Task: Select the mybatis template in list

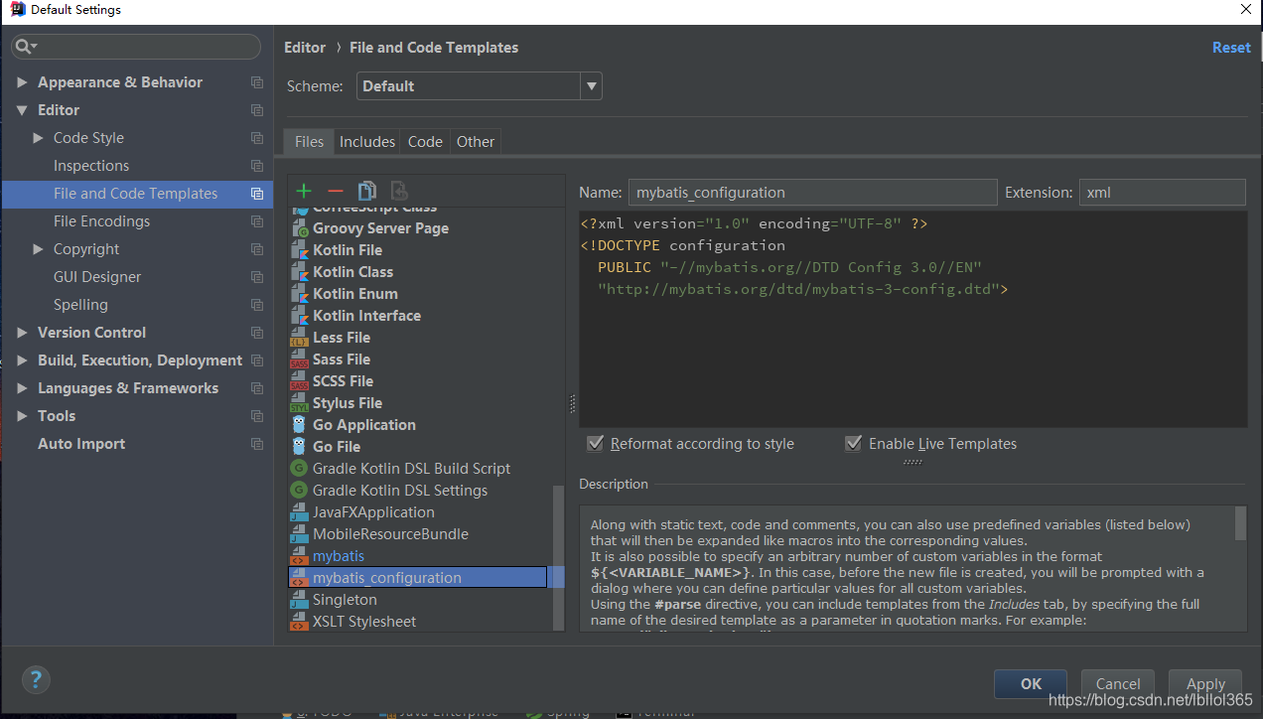Action: (339, 556)
